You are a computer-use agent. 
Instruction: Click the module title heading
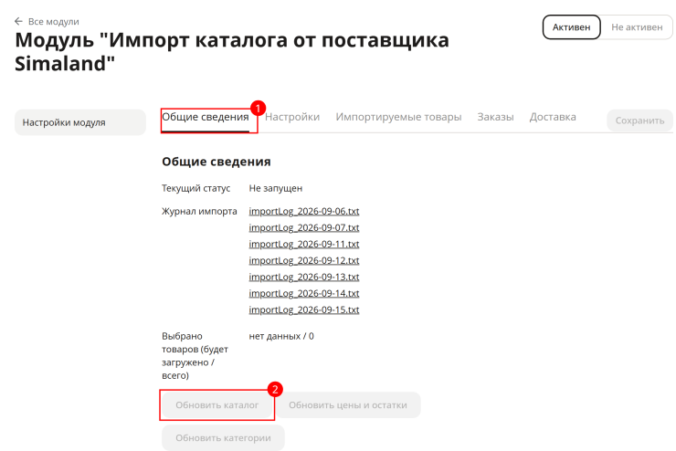231,52
